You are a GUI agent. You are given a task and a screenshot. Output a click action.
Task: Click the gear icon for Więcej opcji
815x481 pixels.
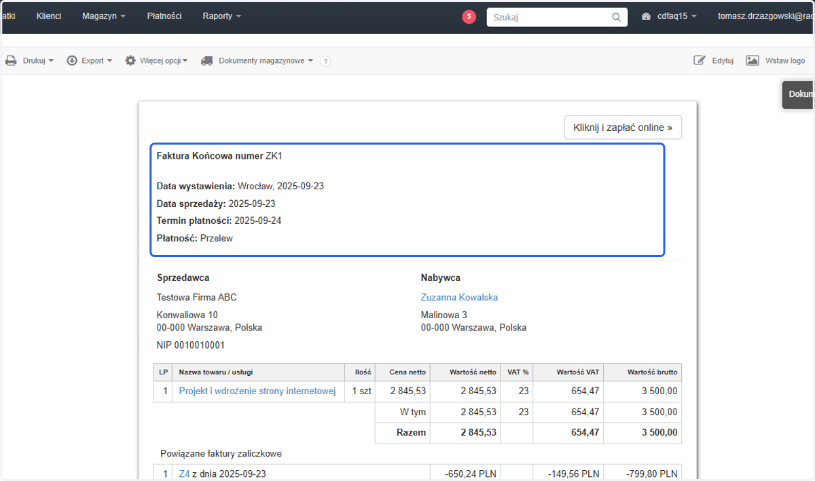(x=130, y=60)
